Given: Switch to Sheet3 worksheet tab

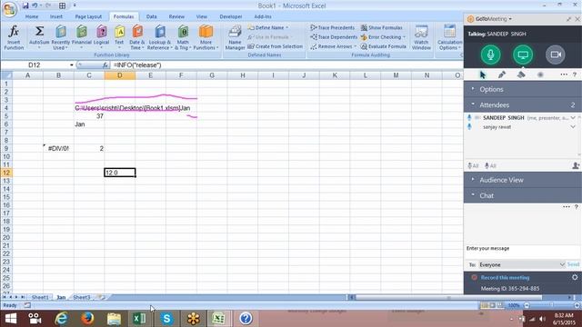Looking at the screenshot, I should 82,297.
